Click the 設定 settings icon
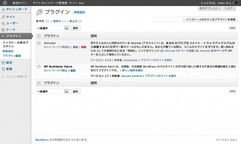Image resolution: width=241 pixels, height=144 pixels. [3, 63]
